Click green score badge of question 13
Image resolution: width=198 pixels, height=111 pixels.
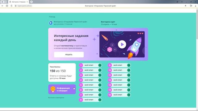coord(129,85)
